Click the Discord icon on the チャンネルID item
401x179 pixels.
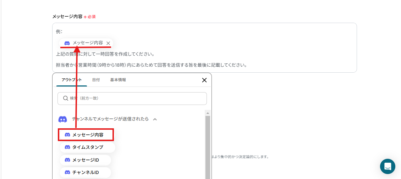pos(67,172)
